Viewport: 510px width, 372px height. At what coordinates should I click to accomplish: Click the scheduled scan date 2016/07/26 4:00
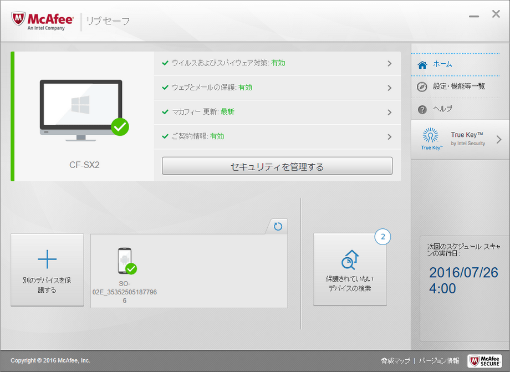point(463,281)
